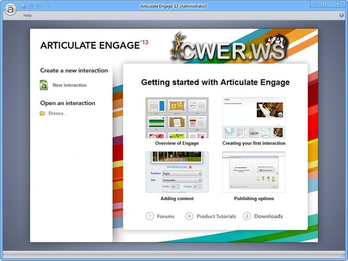Visit the Forums link
The height and width of the screenshot is (261, 348).
(x=165, y=216)
